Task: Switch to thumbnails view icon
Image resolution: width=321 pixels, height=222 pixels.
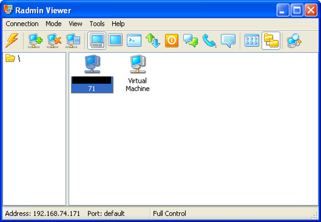Action: click(251, 41)
